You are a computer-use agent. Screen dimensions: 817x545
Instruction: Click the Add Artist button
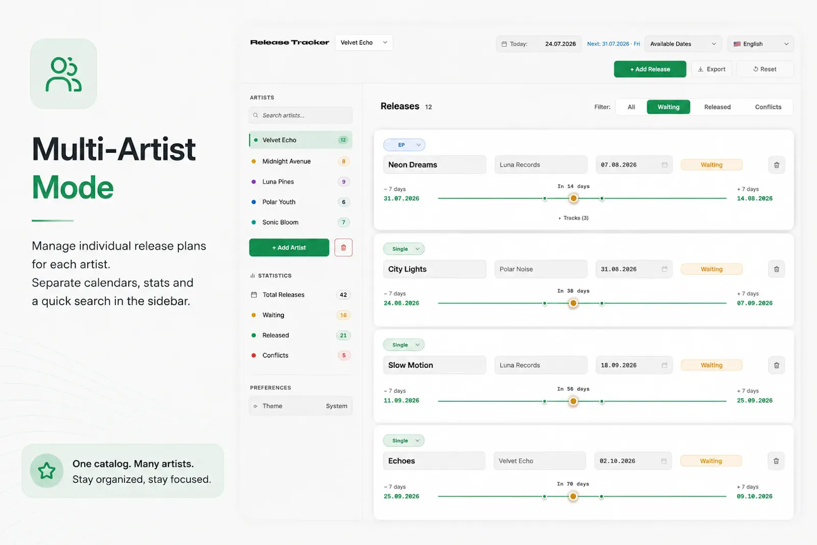click(289, 248)
